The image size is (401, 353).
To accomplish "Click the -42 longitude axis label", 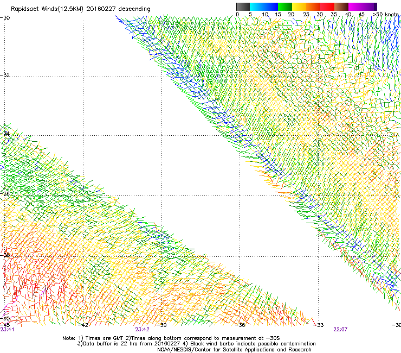I will coord(83,325).
